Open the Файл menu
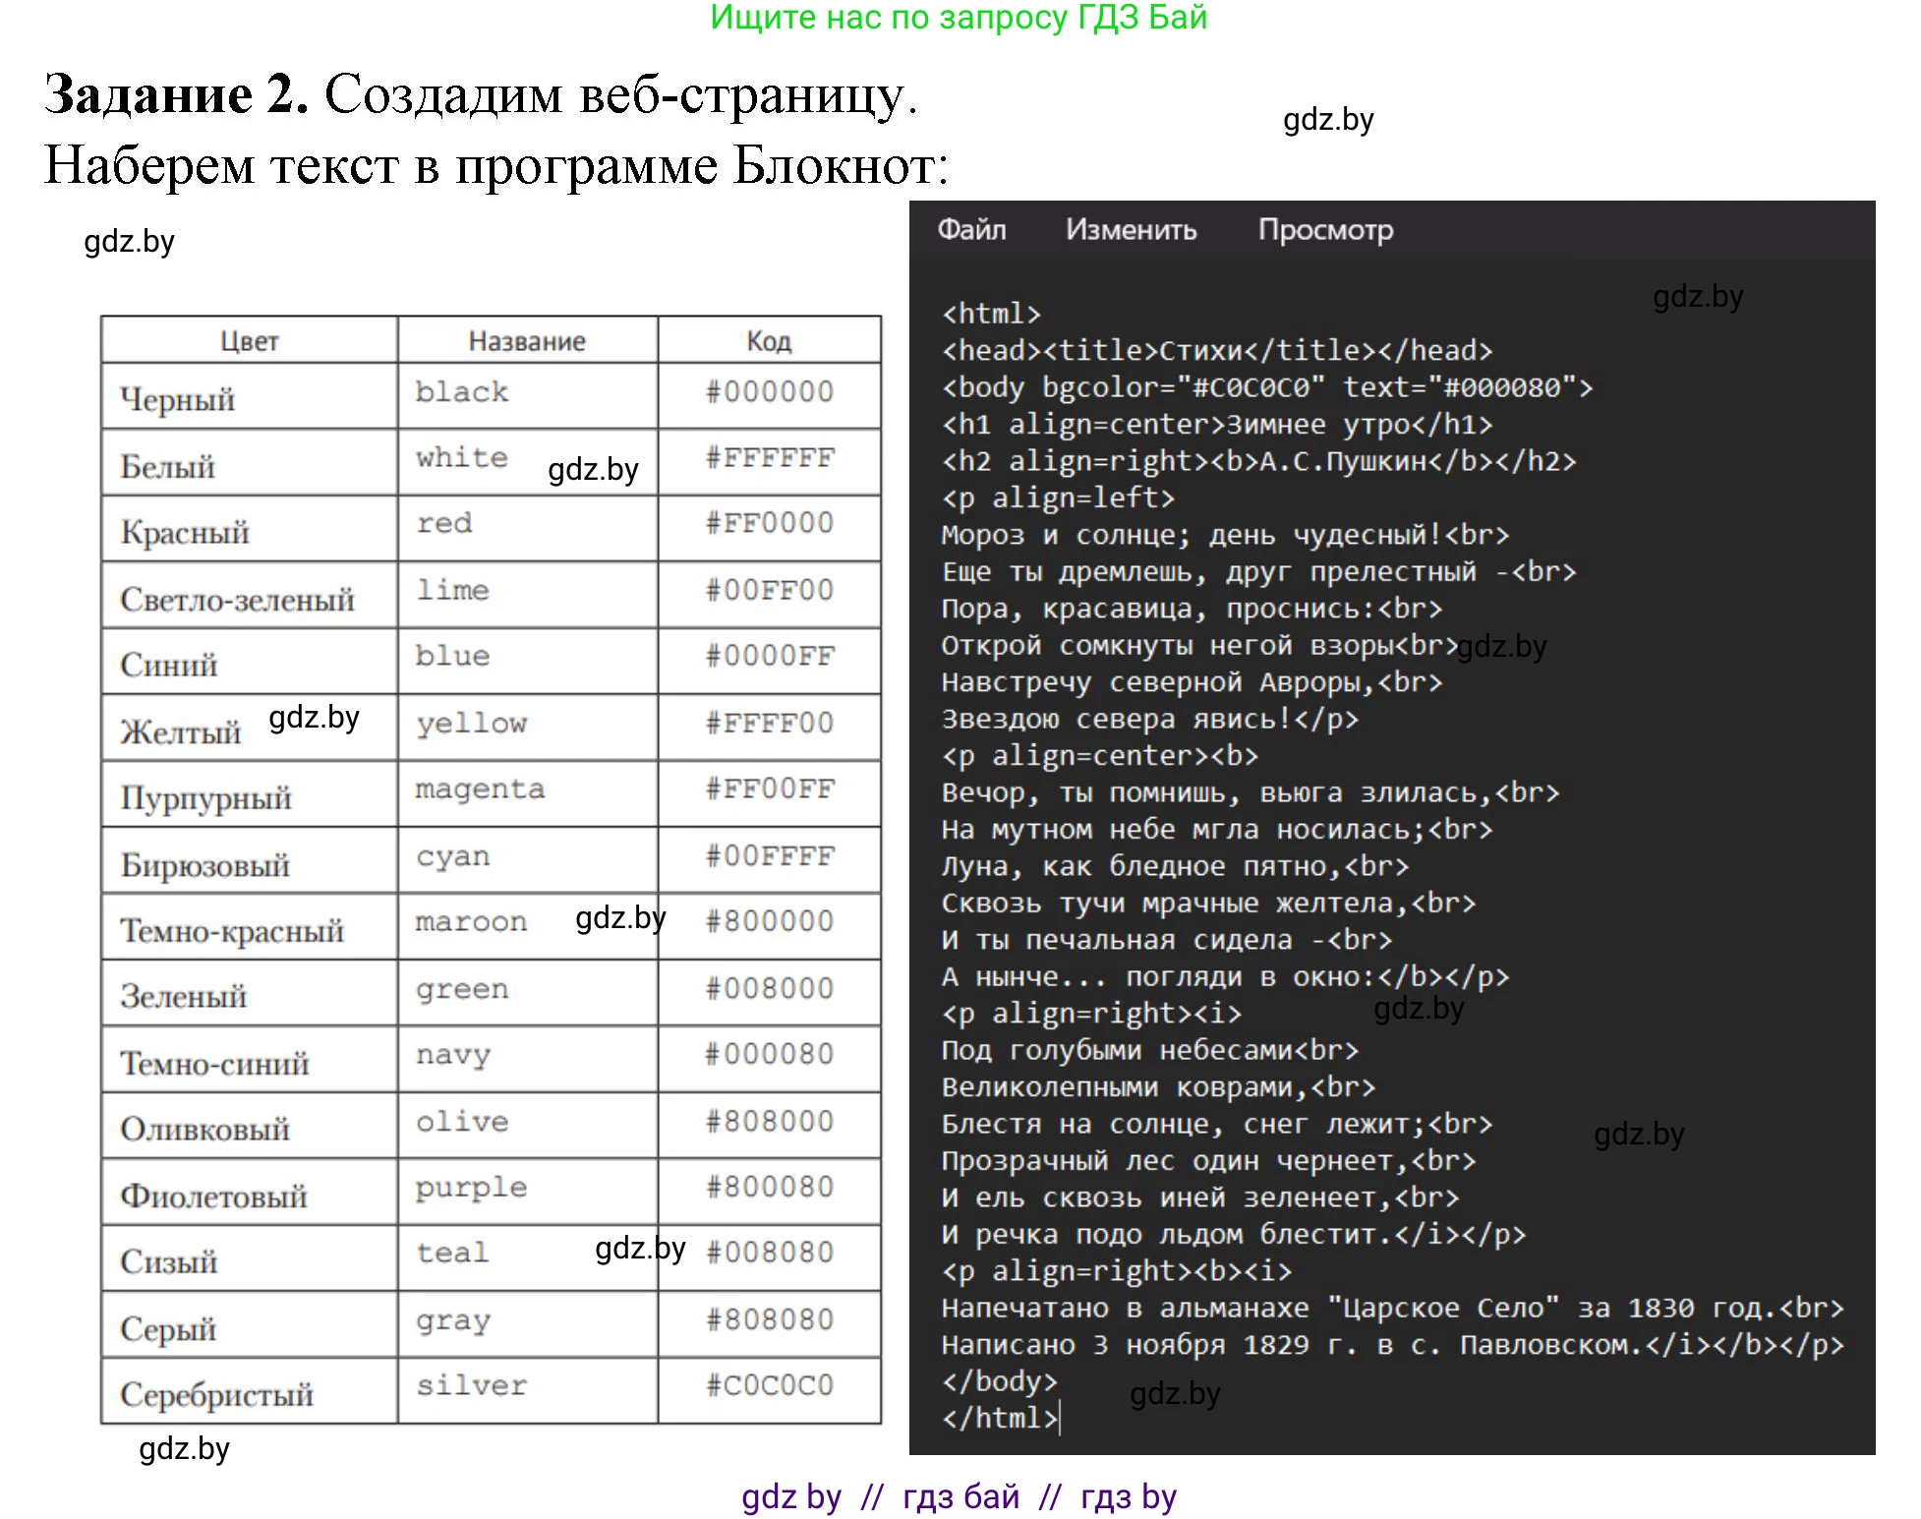Image resolution: width=1921 pixels, height=1519 pixels. (x=973, y=229)
